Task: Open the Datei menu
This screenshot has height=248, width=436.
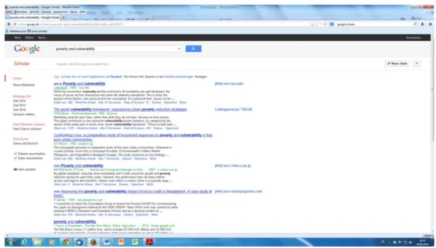Action: 9,12
